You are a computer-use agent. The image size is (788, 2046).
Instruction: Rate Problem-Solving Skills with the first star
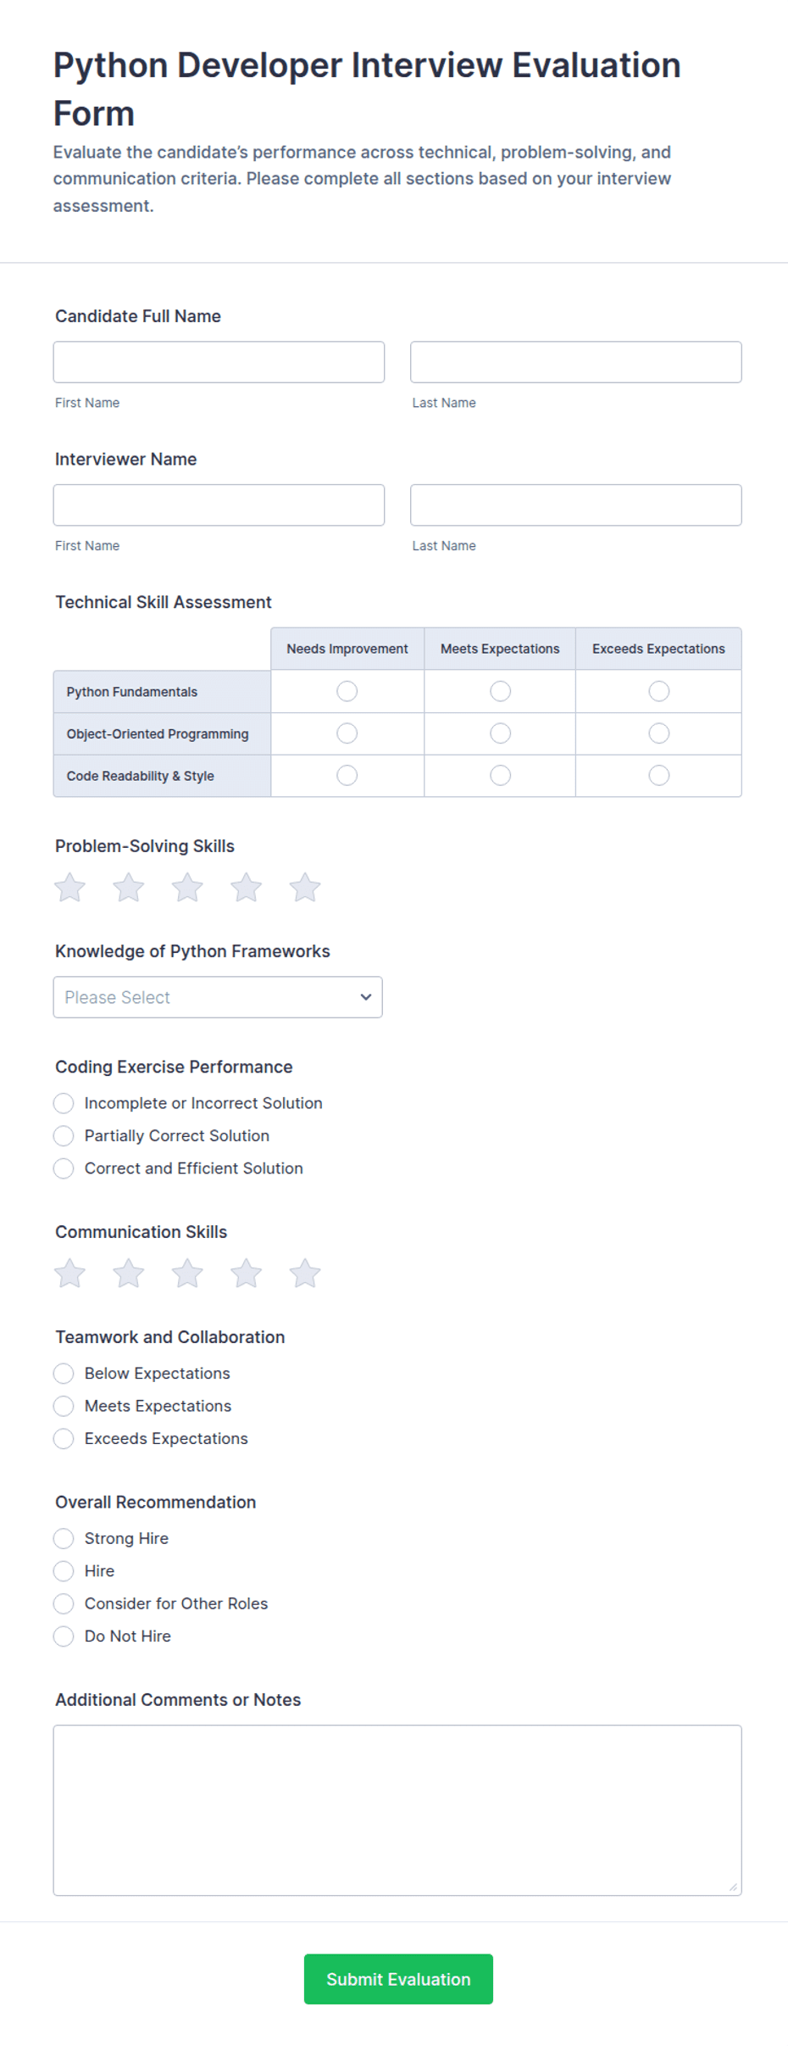[69, 887]
